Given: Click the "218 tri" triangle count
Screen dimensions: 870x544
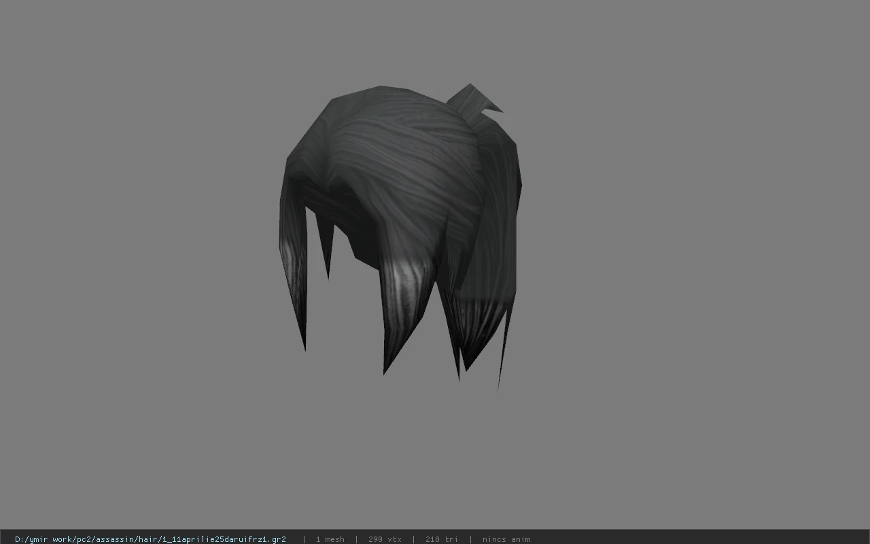Looking at the screenshot, I should tap(441, 539).
